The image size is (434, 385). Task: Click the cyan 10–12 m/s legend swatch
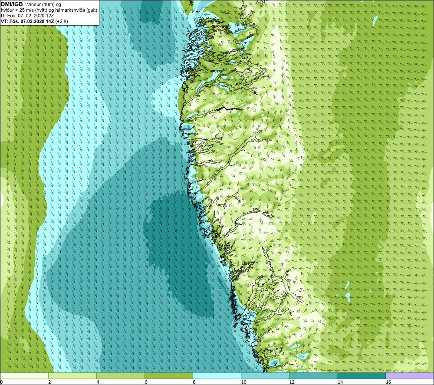[265, 375]
